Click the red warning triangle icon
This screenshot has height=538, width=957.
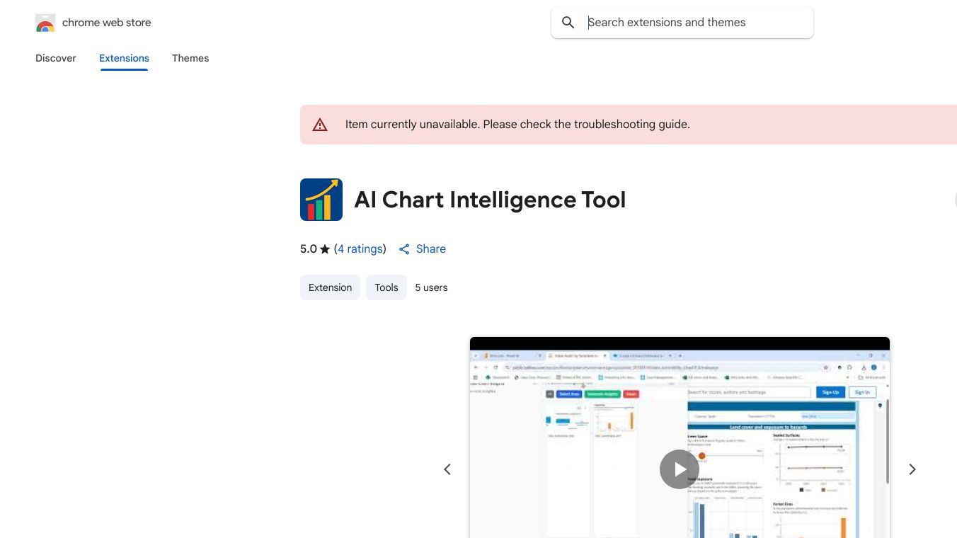pos(320,125)
